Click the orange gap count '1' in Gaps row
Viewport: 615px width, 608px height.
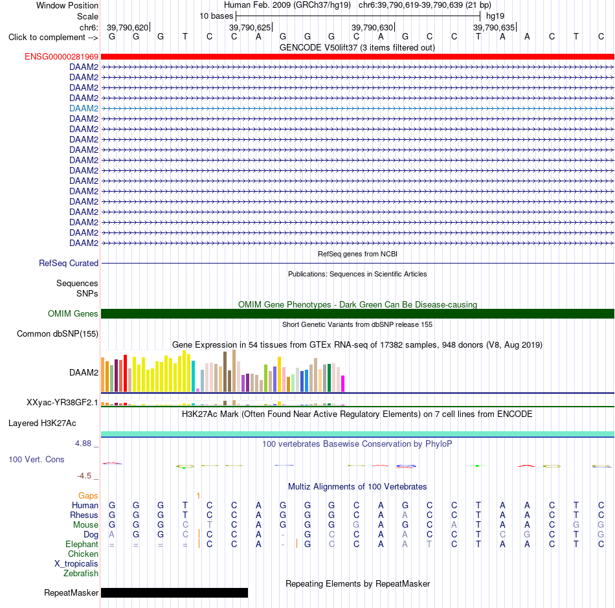pyautogui.click(x=199, y=496)
